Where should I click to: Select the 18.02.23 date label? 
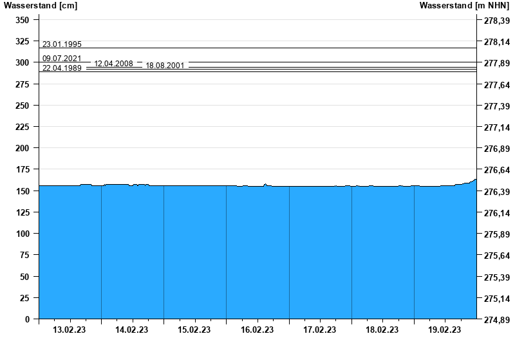(382, 330)
